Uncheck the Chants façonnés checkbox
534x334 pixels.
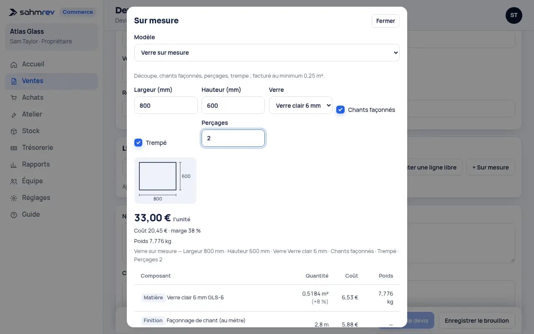pyautogui.click(x=340, y=110)
